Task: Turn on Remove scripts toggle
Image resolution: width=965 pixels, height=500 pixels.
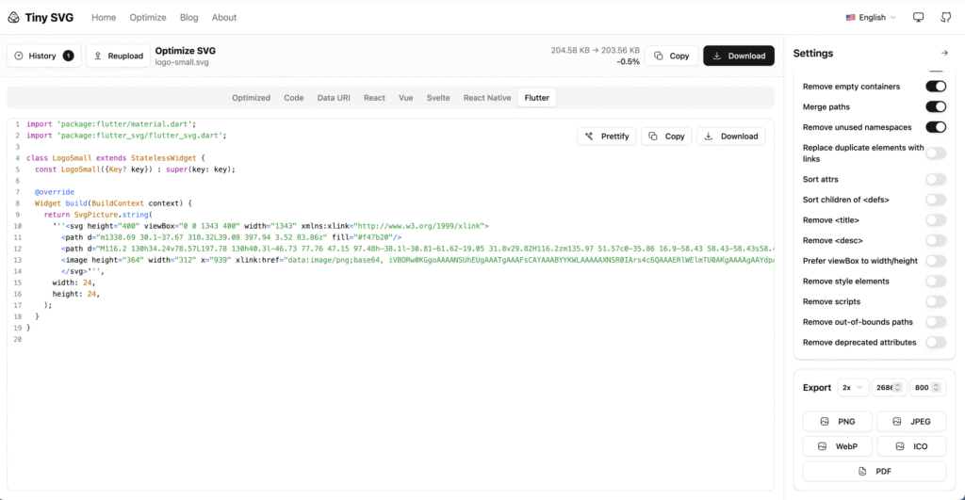Action: (935, 301)
